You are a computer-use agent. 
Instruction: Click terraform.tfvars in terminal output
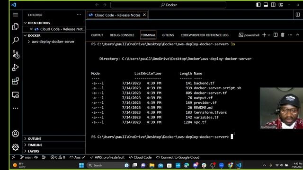pos(210,112)
